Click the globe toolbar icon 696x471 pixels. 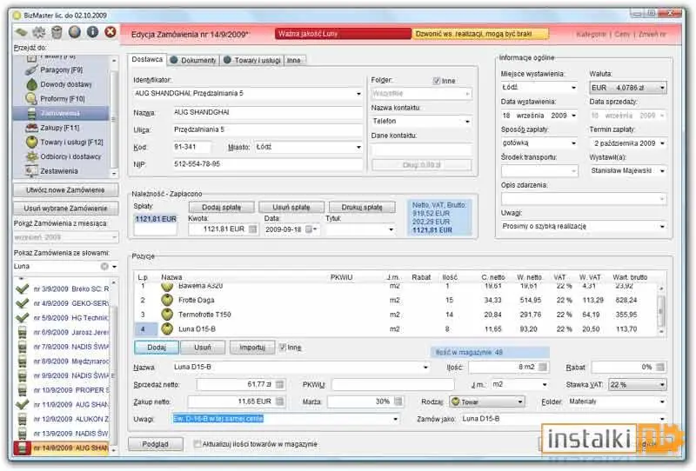pyautogui.click(x=75, y=32)
